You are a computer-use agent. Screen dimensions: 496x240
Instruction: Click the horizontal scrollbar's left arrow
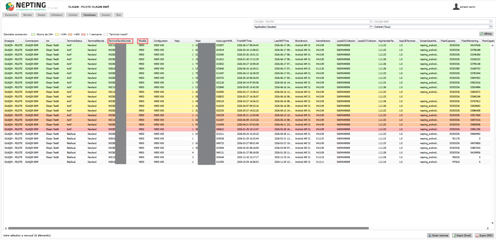(x=6, y=228)
